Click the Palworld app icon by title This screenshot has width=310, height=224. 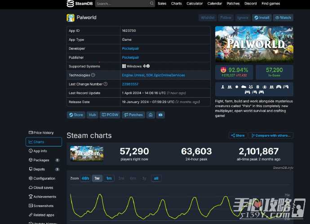tap(71, 18)
